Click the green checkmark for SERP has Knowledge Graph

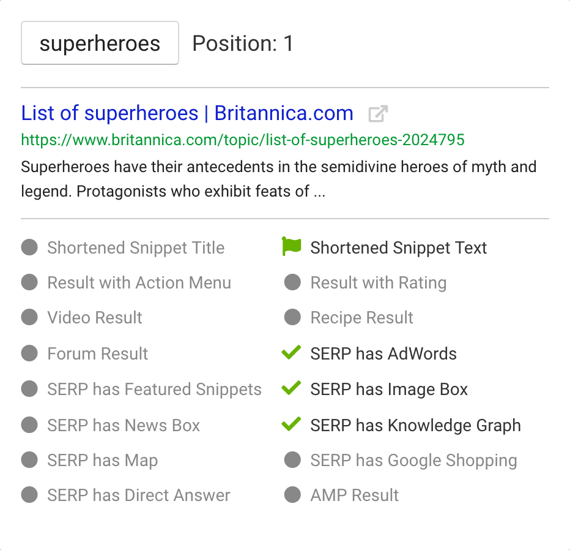click(292, 424)
